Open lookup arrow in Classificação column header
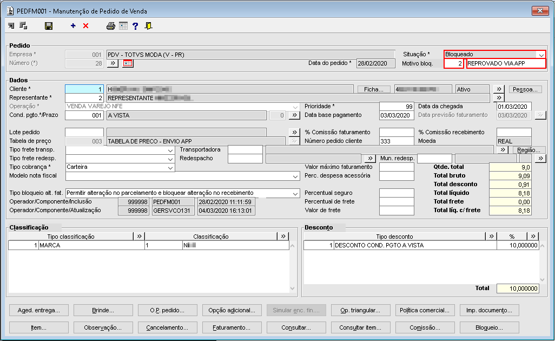This screenshot has height=341, width=555. [x=283, y=236]
